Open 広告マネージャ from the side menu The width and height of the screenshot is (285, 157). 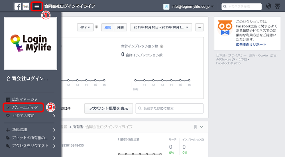pyautogui.click(x=25, y=99)
